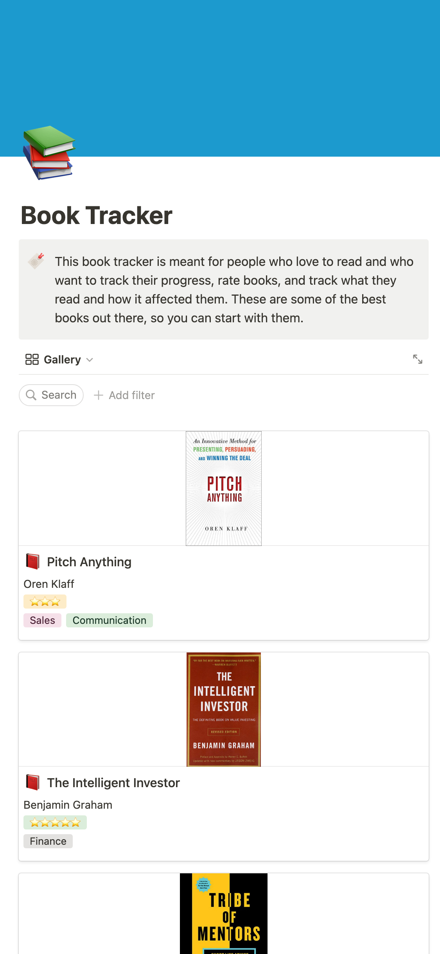The image size is (440, 954).
Task: Expand the Gallery view dropdown chevron
Action: (x=90, y=360)
